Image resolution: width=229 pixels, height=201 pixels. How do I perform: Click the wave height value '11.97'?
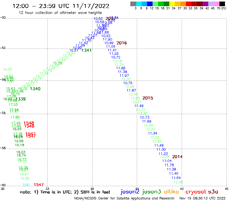coord(124,76)
